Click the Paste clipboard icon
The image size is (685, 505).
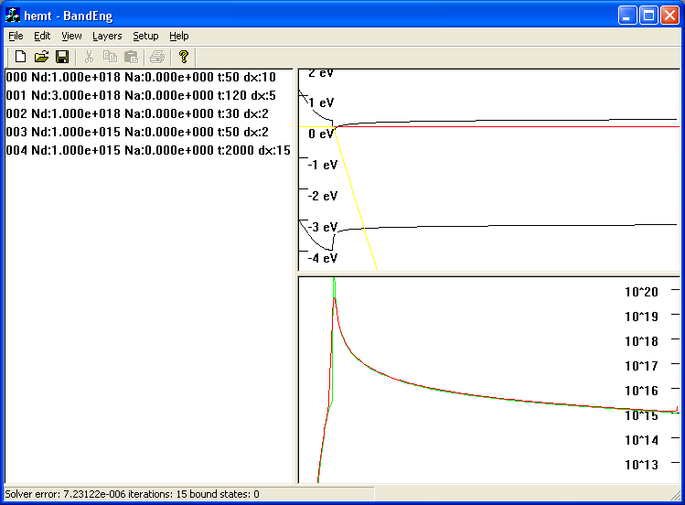point(132,57)
